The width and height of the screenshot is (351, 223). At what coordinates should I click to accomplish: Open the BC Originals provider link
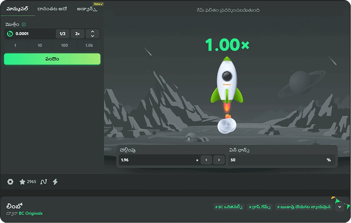click(x=31, y=213)
